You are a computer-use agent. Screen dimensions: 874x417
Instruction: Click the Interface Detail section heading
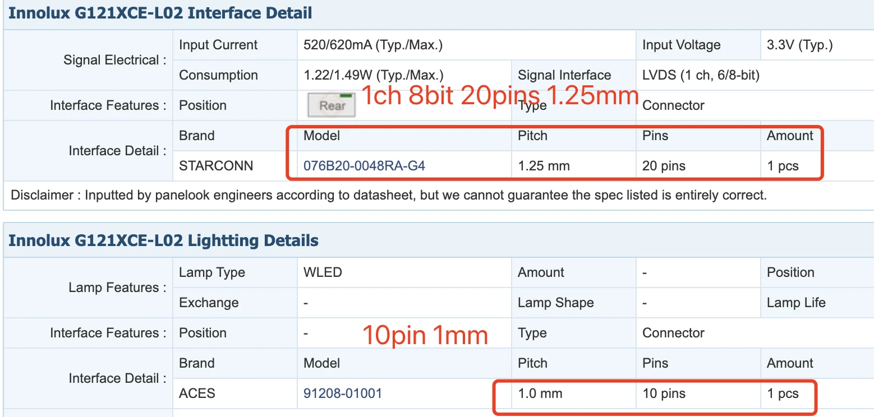pyautogui.click(x=160, y=13)
